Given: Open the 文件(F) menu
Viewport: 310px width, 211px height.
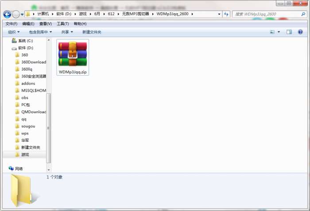Looking at the screenshot, I should pos(11,24).
